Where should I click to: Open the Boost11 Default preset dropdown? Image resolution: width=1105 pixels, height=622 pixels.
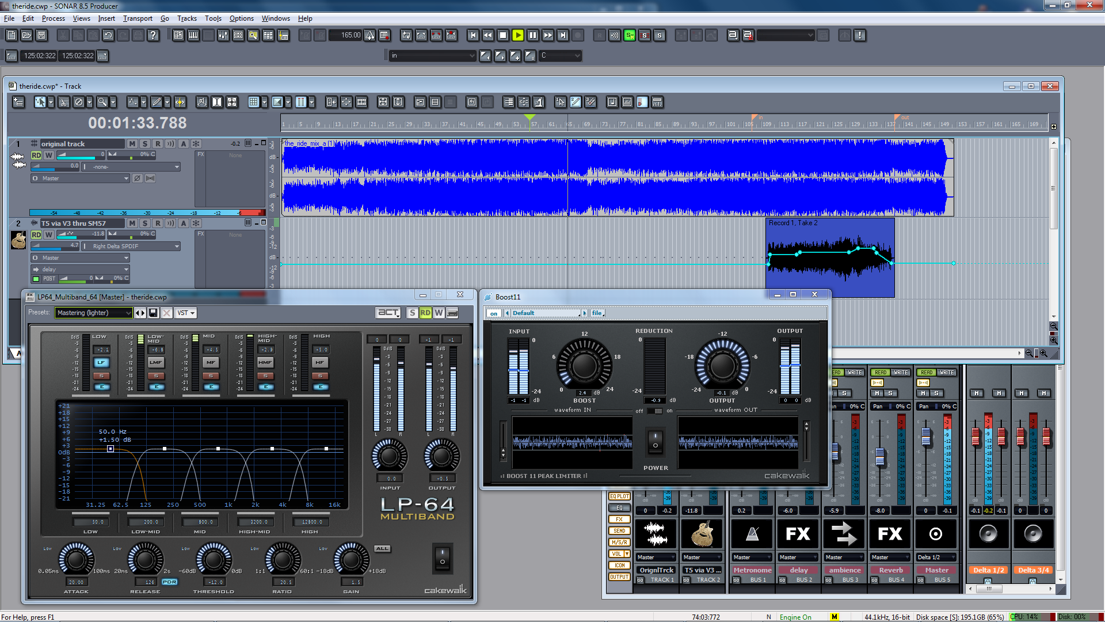[x=545, y=313]
